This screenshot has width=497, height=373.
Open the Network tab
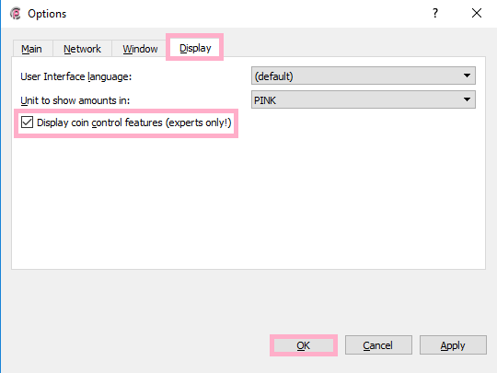tap(82, 49)
